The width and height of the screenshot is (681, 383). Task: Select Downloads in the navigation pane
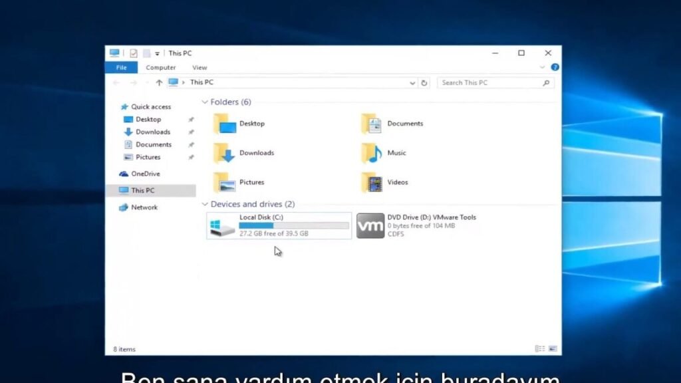(x=152, y=132)
